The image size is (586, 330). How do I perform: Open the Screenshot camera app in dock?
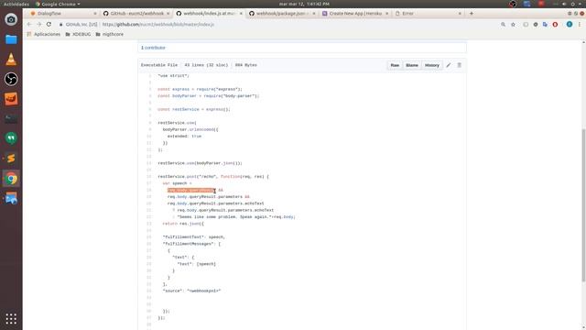click(11, 19)
